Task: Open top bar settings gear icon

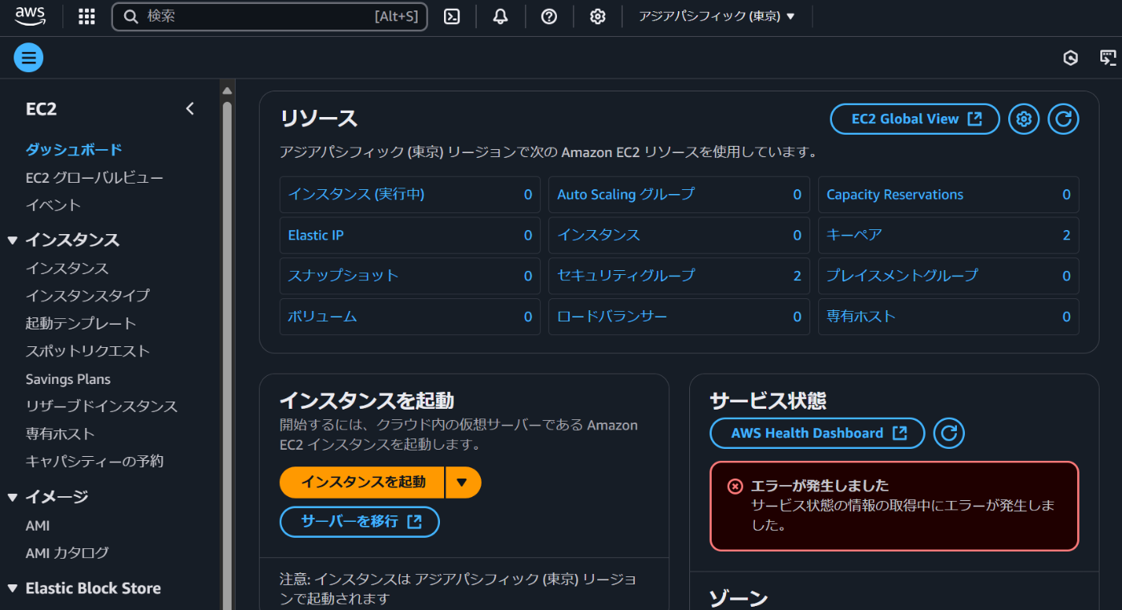Action: 598,16
